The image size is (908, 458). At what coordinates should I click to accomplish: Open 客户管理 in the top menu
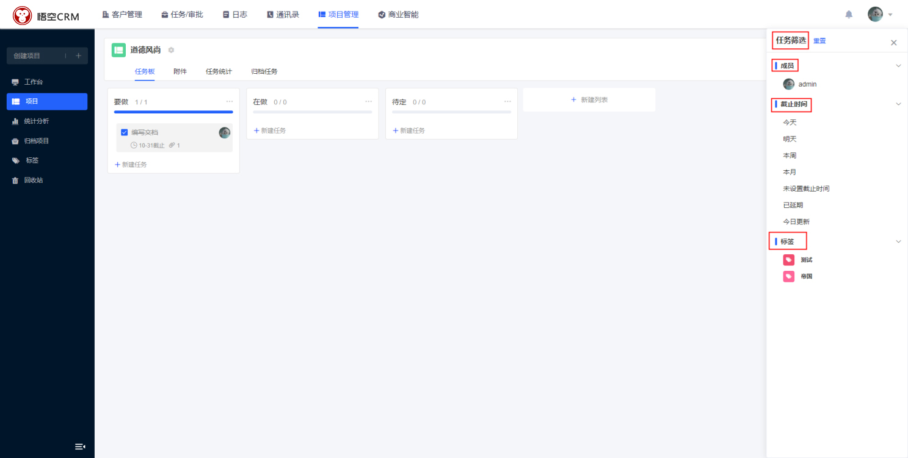click(x=122, y=15)
